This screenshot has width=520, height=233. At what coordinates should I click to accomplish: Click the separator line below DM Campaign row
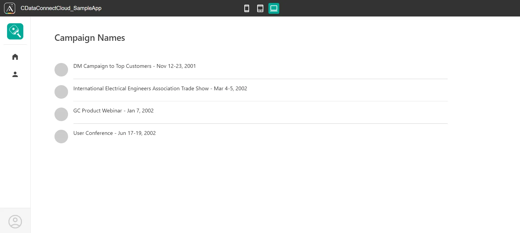[260, 79]
